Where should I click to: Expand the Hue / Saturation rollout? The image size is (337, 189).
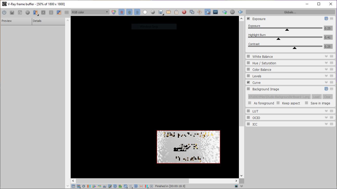pos(326,63)
